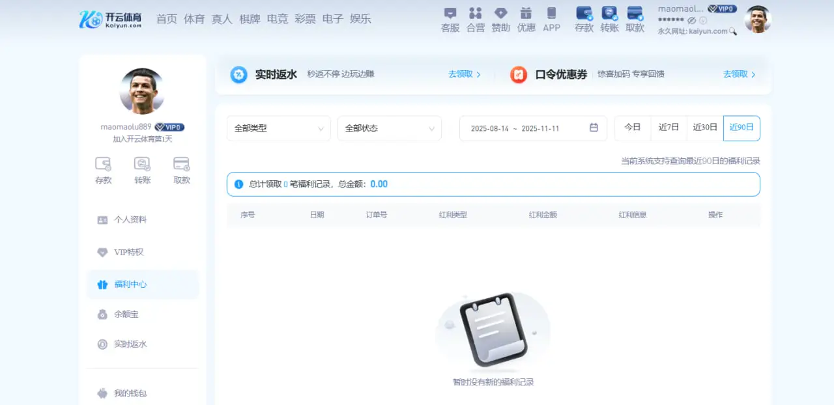This screenshot has width=834, height=405.
Task: Click sidebar 存款 deposit icon
Action: (x=103, y=164)
